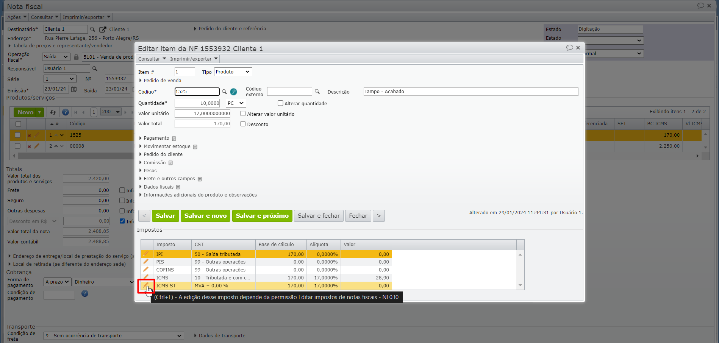Check the Desconto checkbox
The width and height of the screenshot is (719, 343).
243,124
